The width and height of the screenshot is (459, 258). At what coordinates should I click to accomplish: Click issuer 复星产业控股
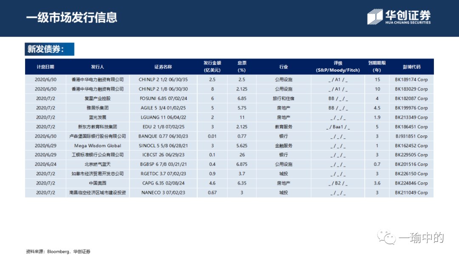pyautogui.click(x=97, y=98)
